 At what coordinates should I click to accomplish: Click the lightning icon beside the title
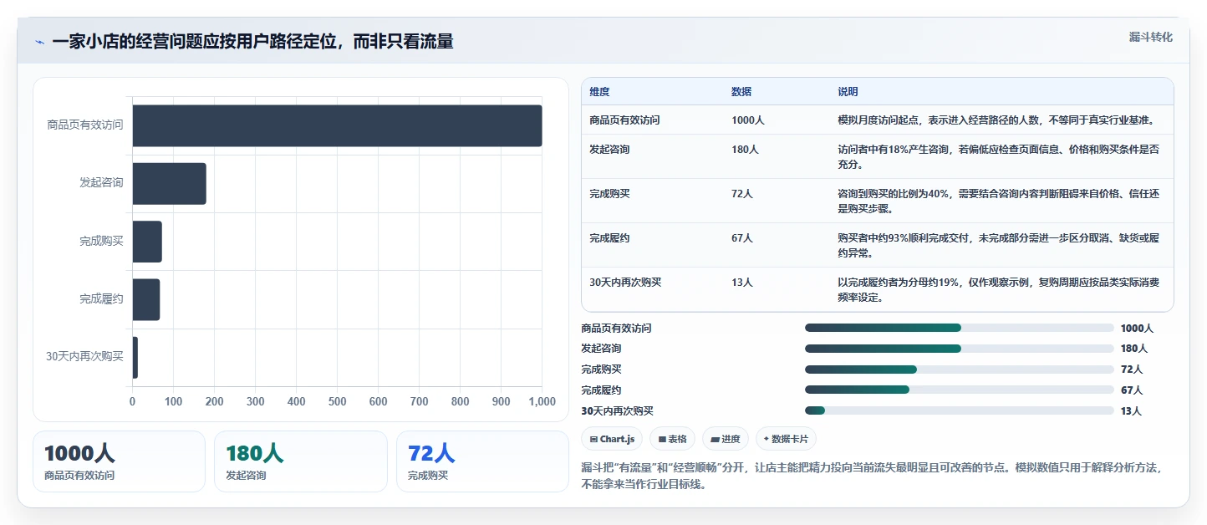pos(40,42)
